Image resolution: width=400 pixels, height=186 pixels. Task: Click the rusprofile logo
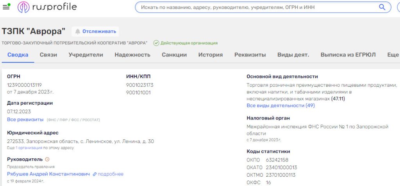pos(47,7)
